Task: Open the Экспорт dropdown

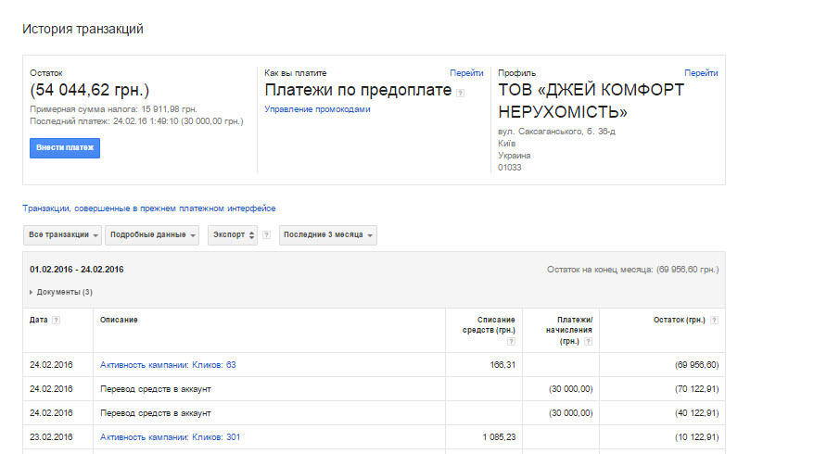Action: click(x=233, y=235)
